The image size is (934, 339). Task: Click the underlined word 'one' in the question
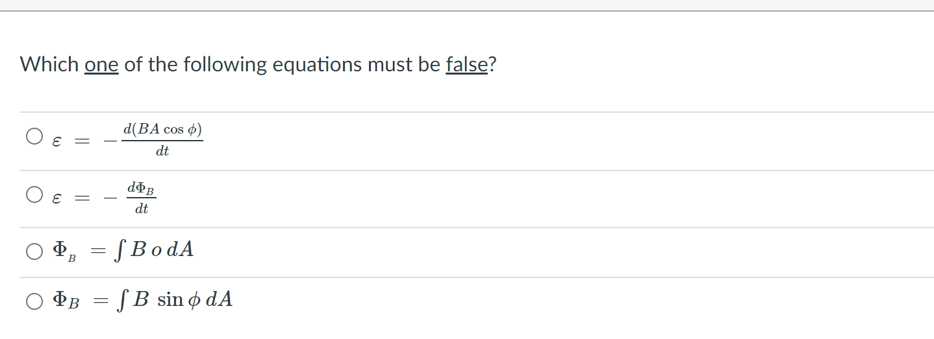[101, 65]
